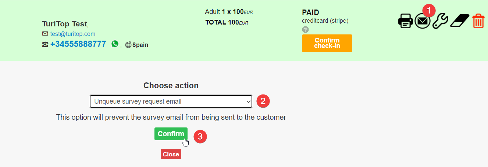Click the red step 3 badge near Confirm

pyautogui.click(x=200, y=137)
